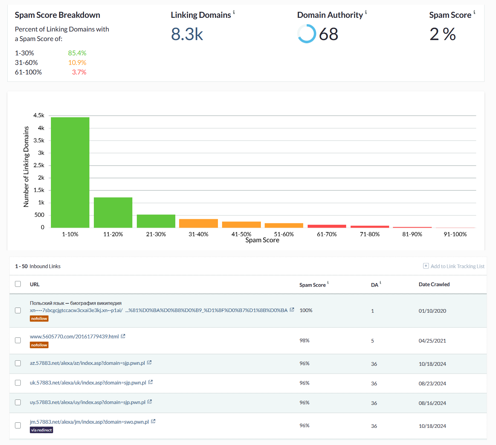Viewport: 496px width, 445px height.
Task: Check the box for the Польский язык row
Action: tap(18, 310)
